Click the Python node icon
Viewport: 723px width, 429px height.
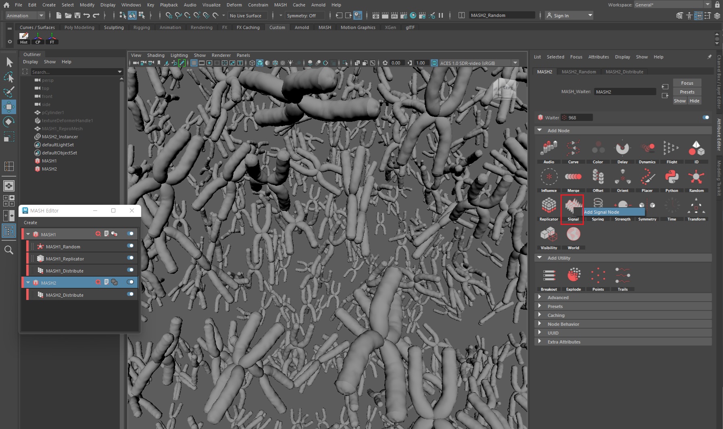671,177
